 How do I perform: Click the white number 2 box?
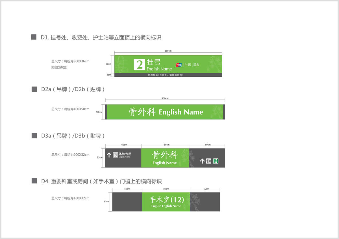(x=139, y=65)
